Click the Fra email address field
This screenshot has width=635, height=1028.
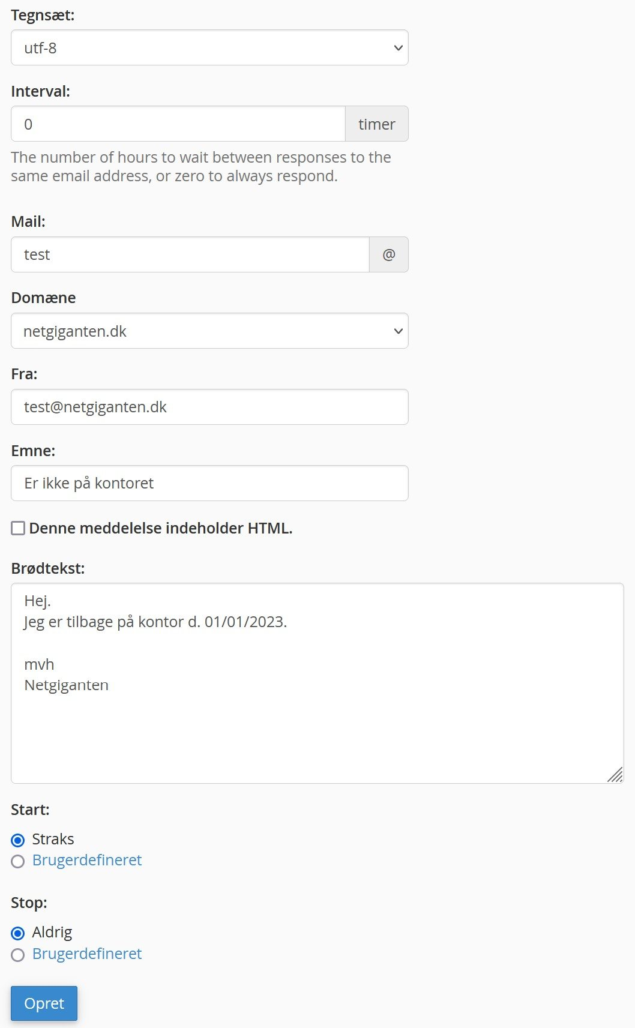pyautogui.click(x=209, y=407)
